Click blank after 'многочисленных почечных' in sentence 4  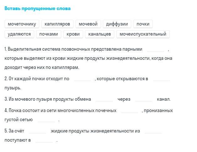pyautogui.click(x=129, y=110)
